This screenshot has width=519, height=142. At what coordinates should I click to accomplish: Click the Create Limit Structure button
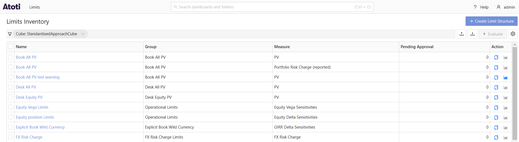point(491,21)
